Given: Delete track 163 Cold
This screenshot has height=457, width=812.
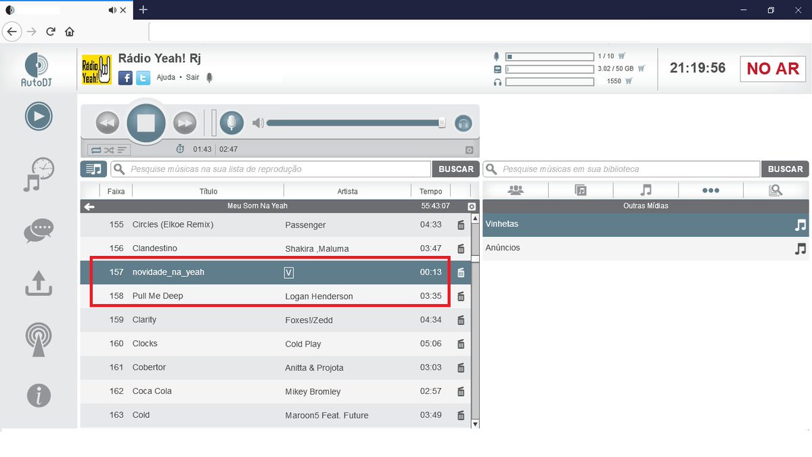Looking at the screenshot, I should click(x=461, y=415).
